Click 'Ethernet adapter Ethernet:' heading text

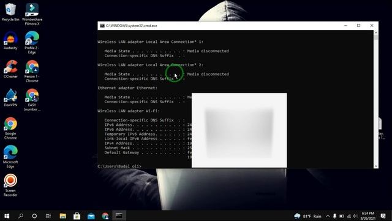tap(127, 88)
